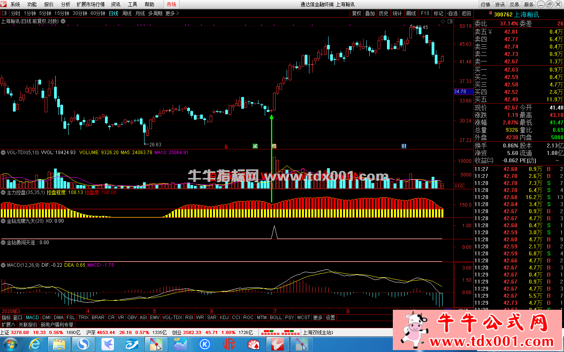Open Windows Explorer folder icon on taskbar
The width and height of the screenshot is (564, 352).
(x=59, y=344)
